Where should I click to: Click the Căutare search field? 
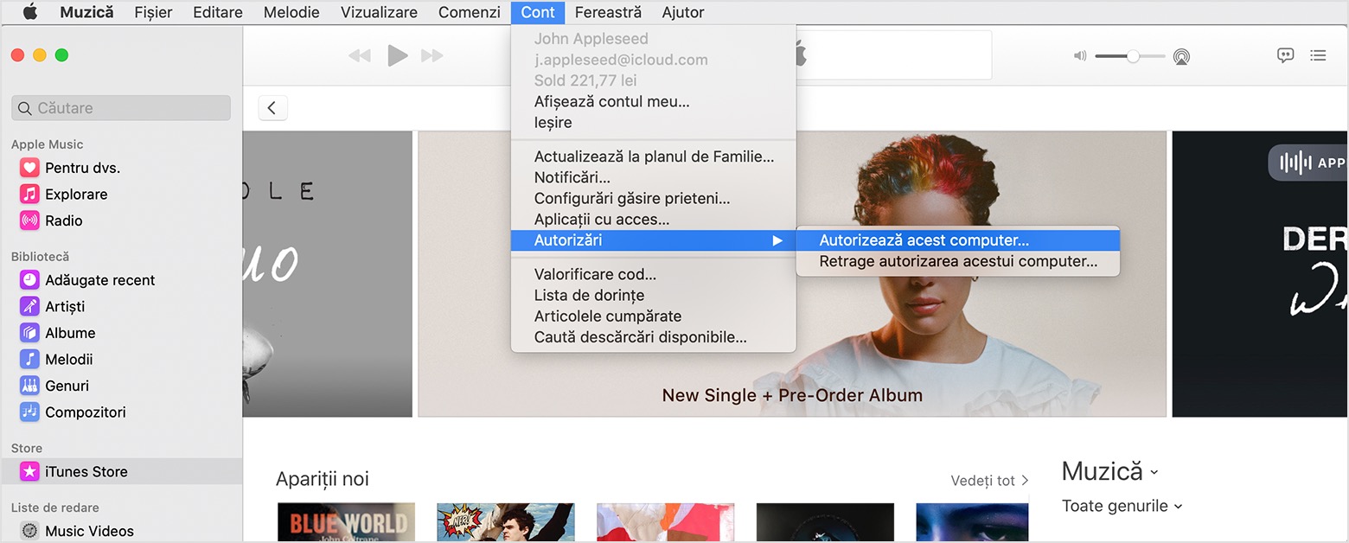(x=121, y=108)
